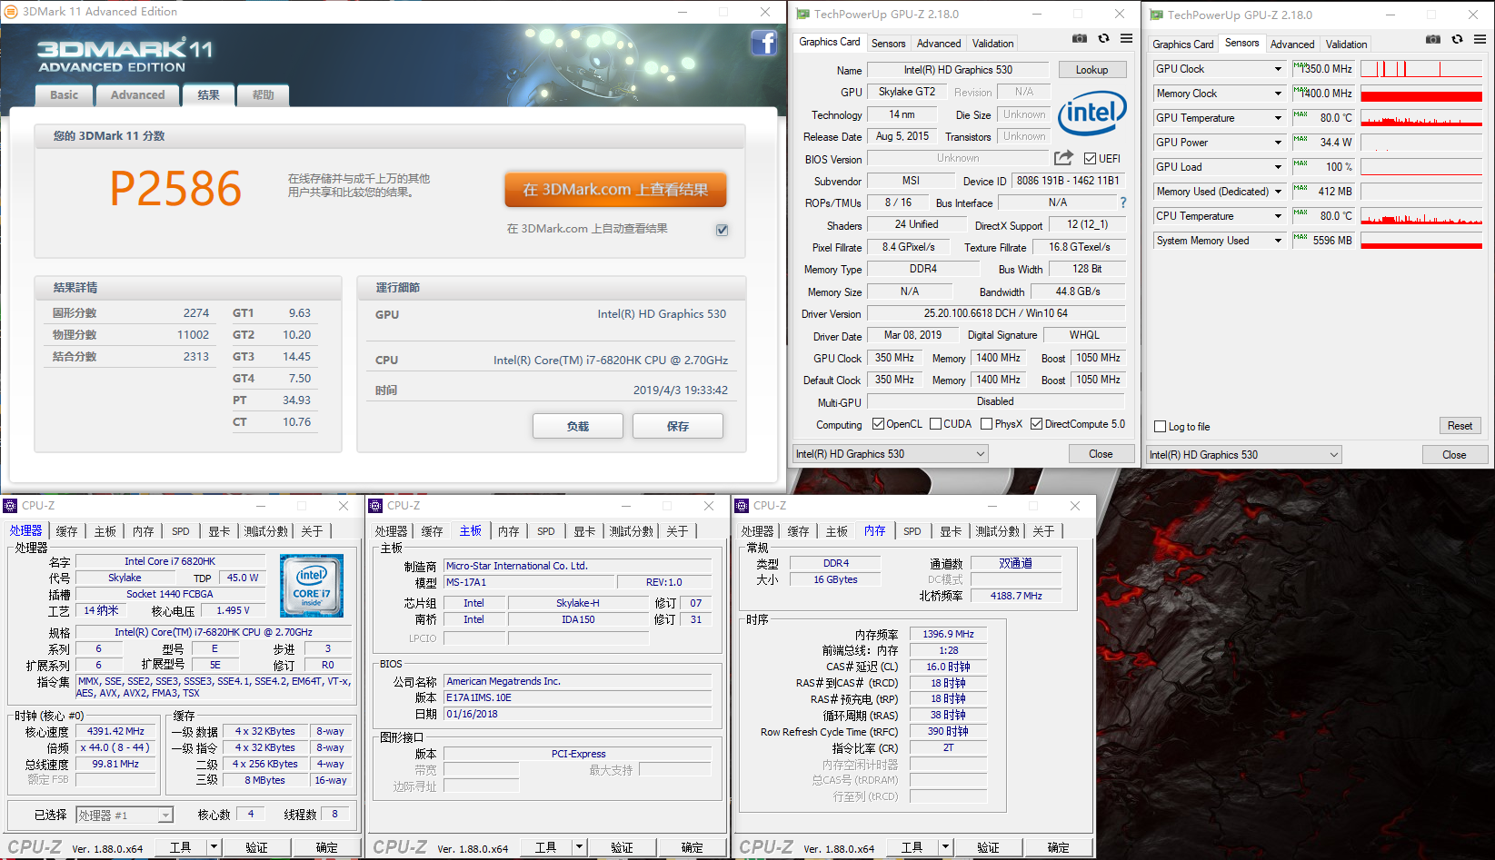1495x860 pixels.
Task: Click the title icon of GPU-Z Sensors window
Action: point(1156,15)
